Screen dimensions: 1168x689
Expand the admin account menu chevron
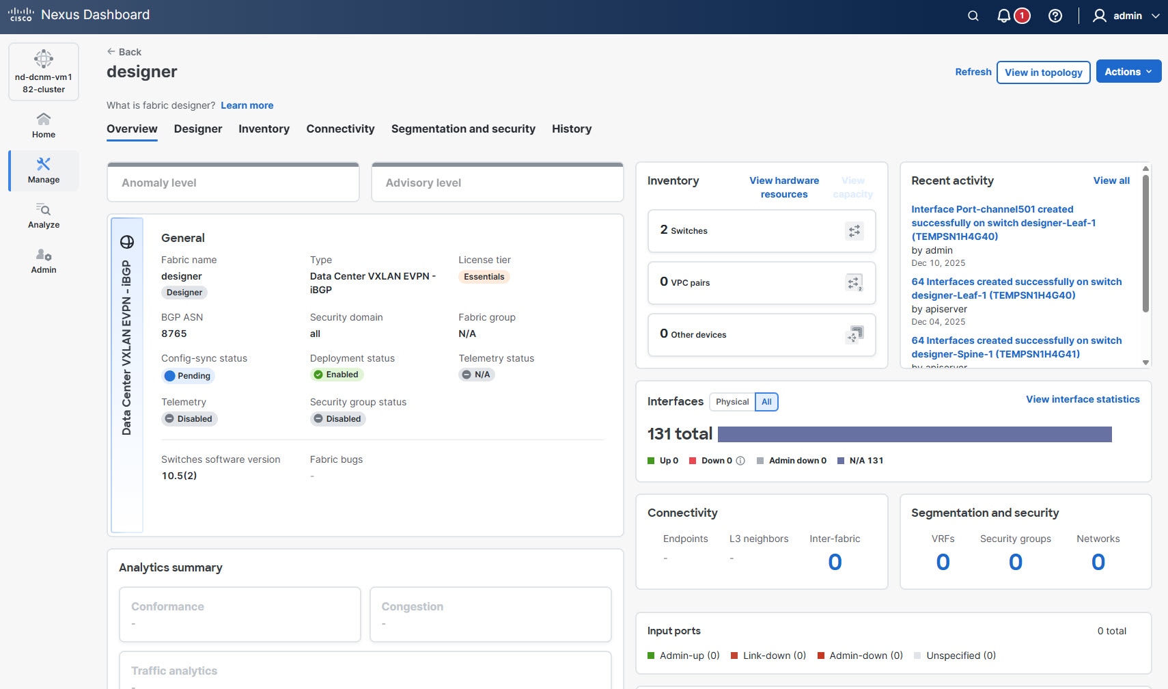tap(1155, 16)
